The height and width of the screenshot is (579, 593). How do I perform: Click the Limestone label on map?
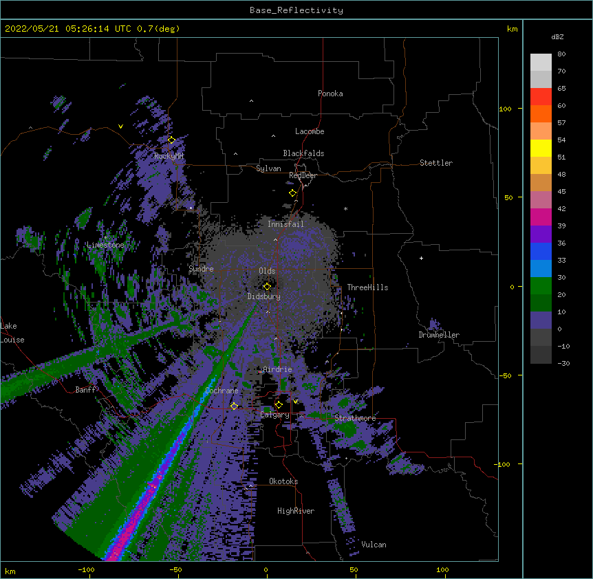pyautogui.click(x=105, y=245)
